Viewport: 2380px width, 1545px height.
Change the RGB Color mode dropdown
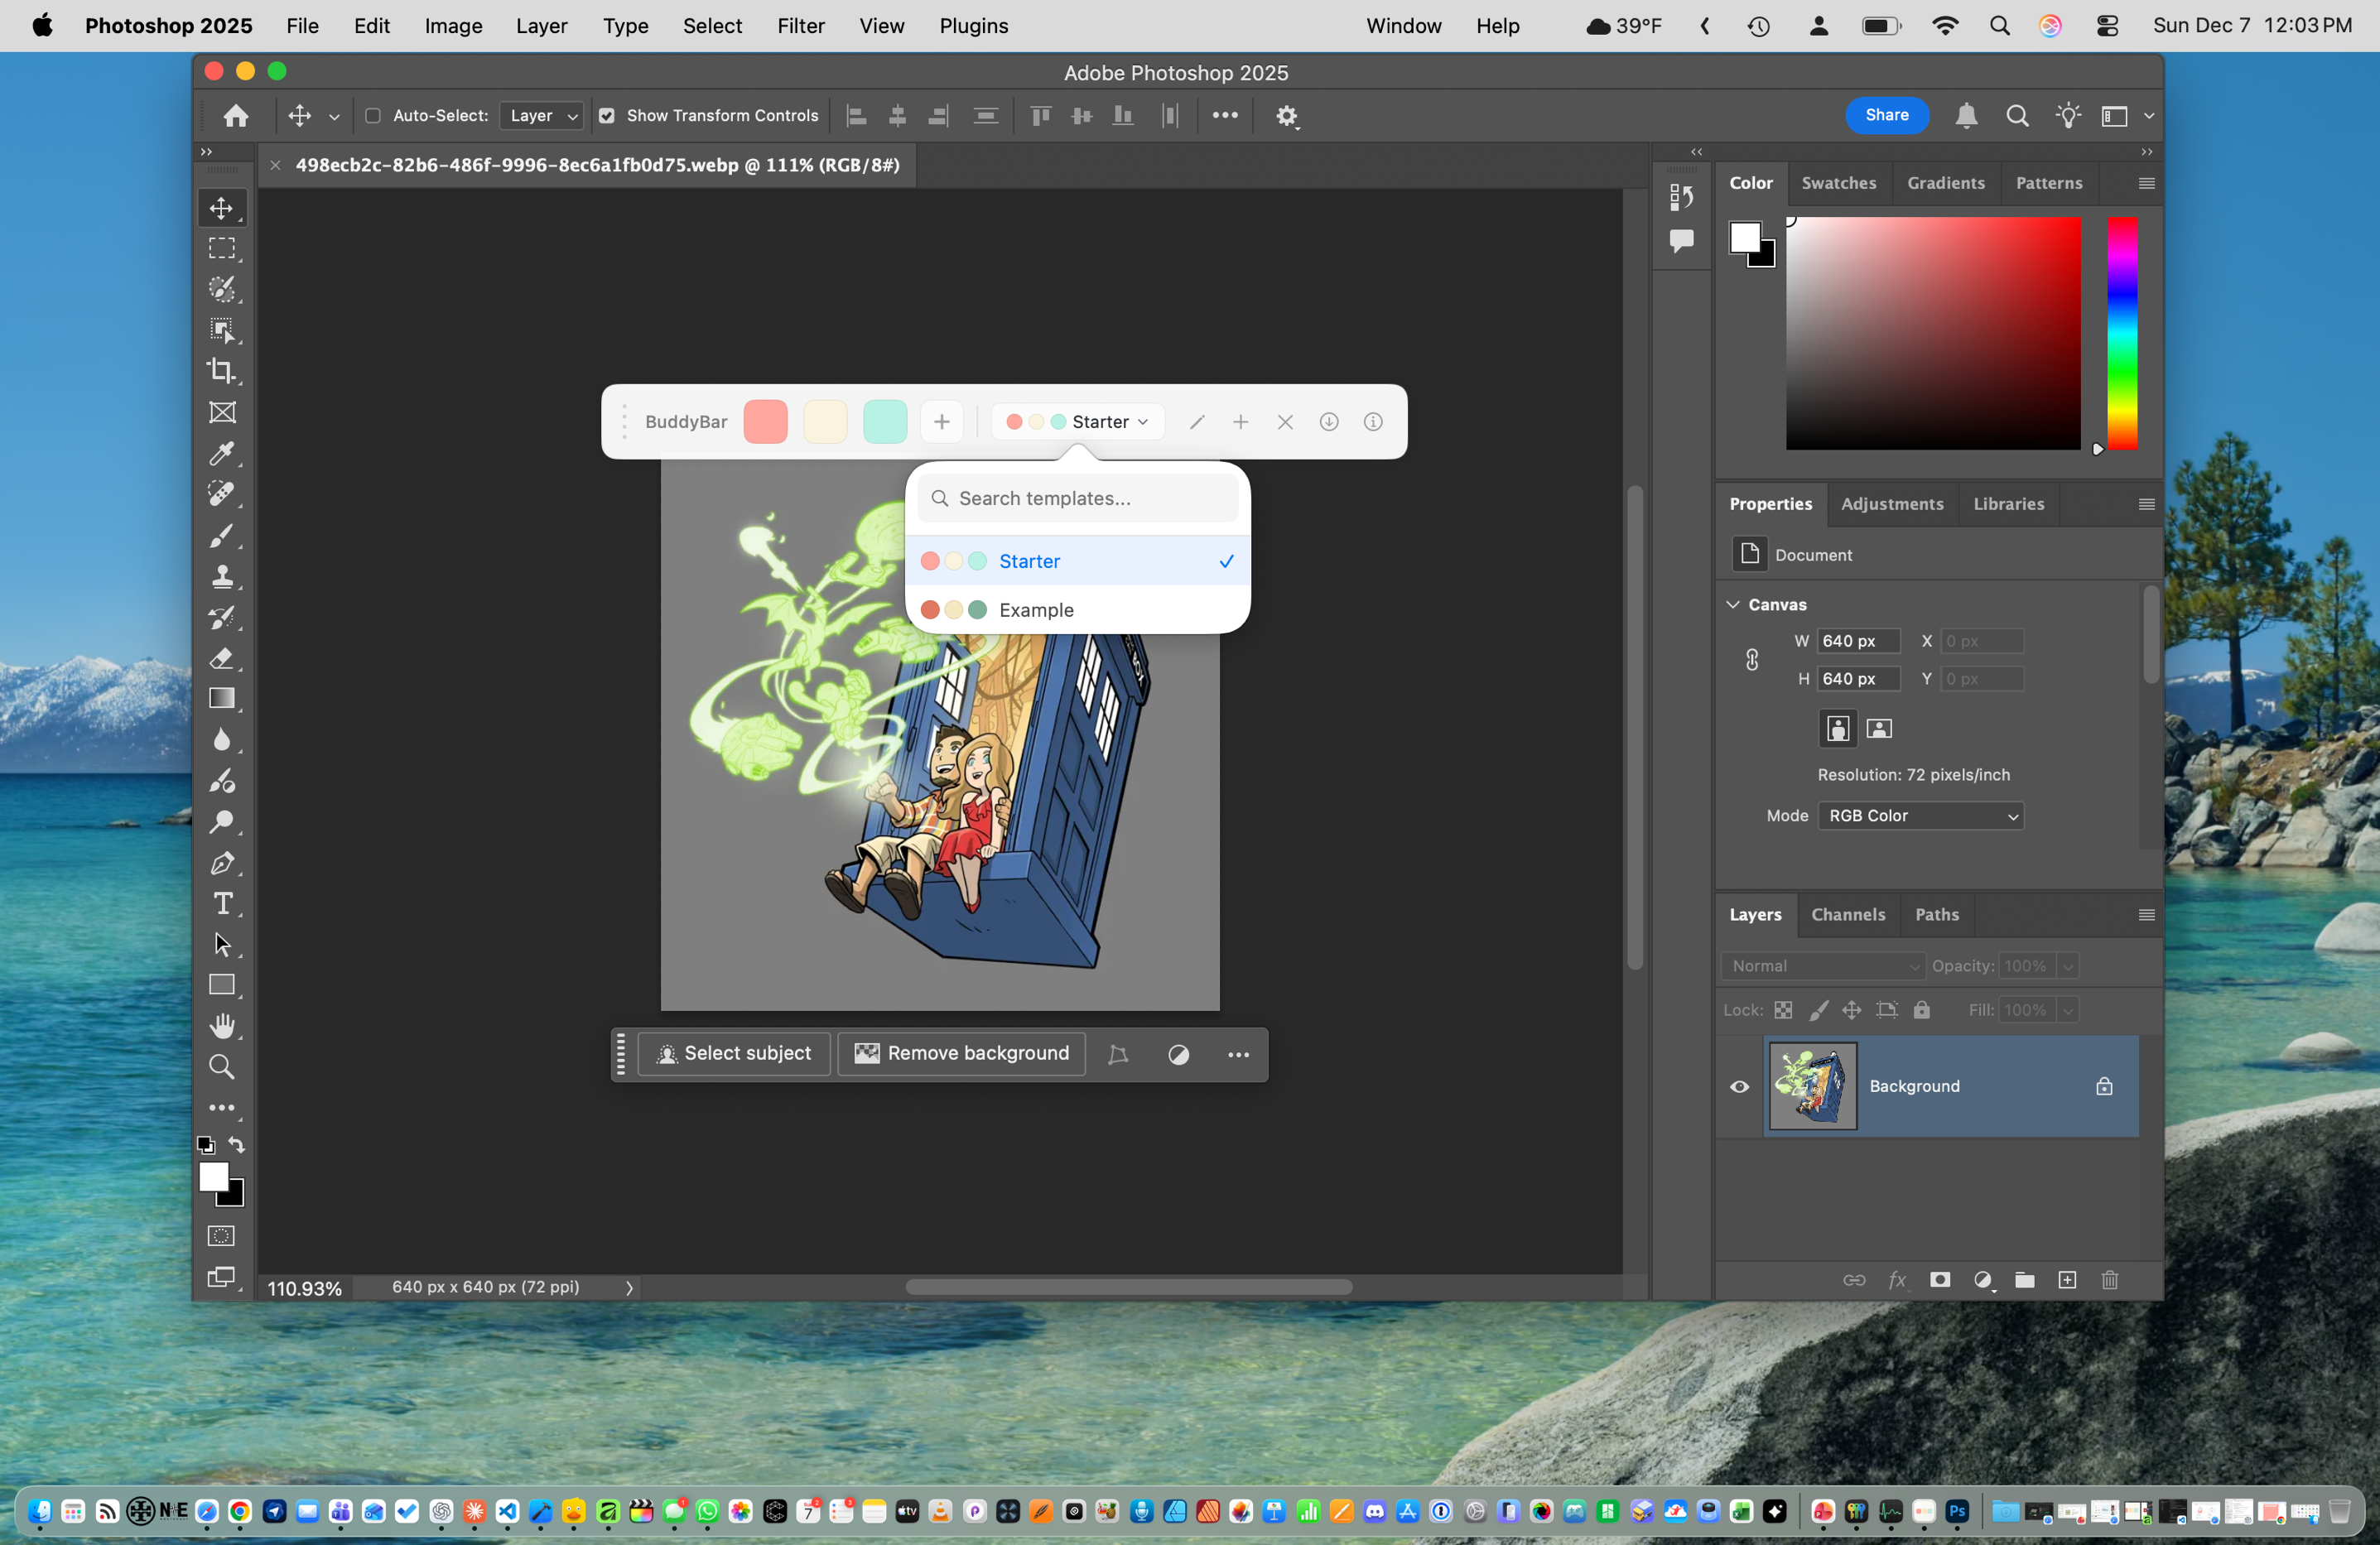tap(1921, 815)
